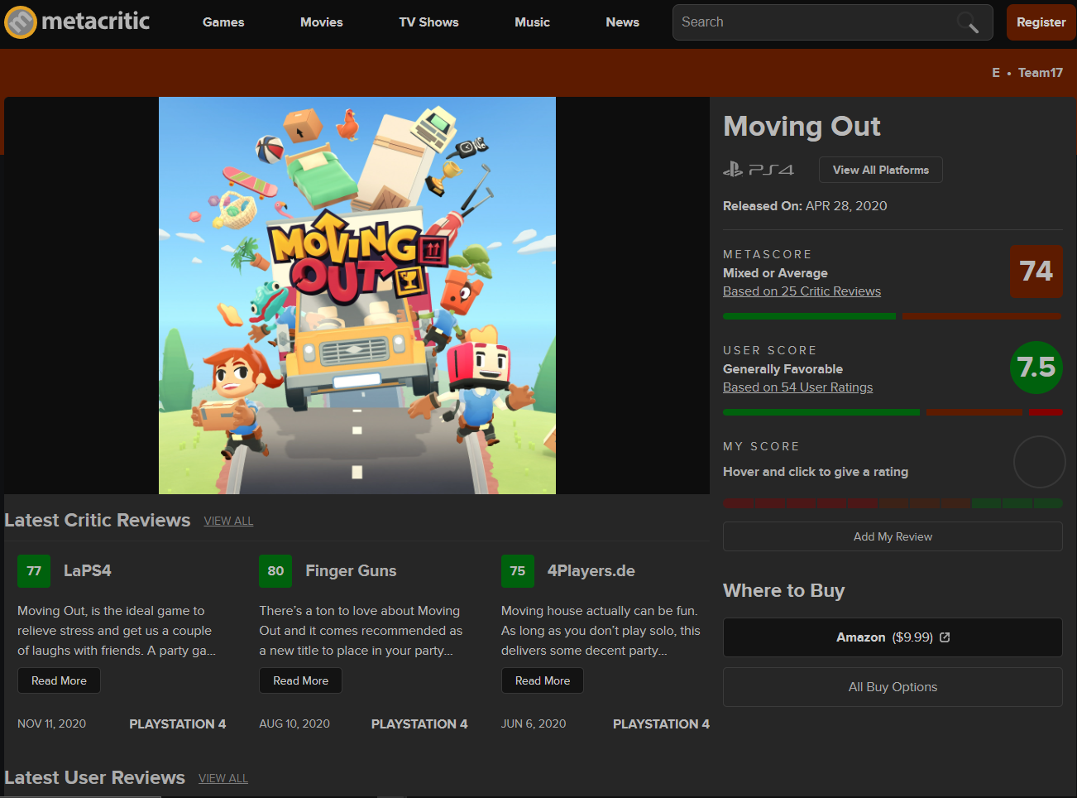The image size is (1077, 798).
Task: Click All Buy Options button
Action: pyautogui.click(x=893, y=687)
